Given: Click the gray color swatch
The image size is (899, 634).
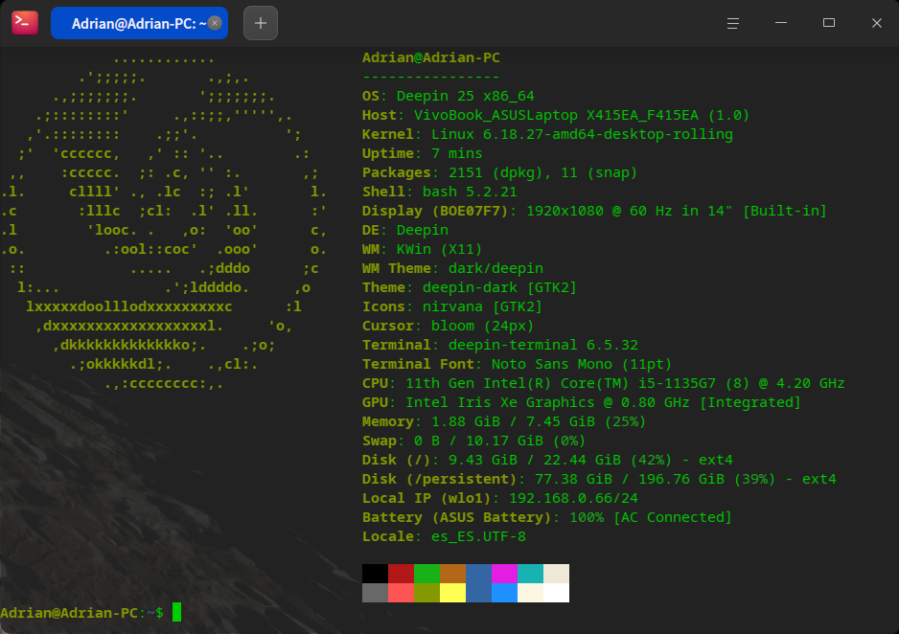Looking at the screenshot, I should pos(375,593).
